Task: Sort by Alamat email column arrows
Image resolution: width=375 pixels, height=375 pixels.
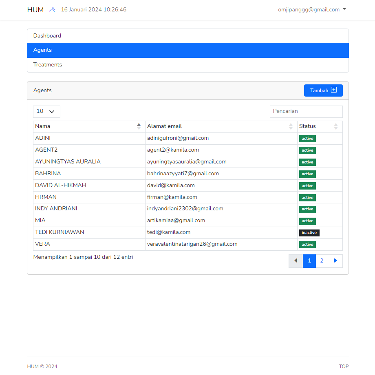Action: [291, 126]
